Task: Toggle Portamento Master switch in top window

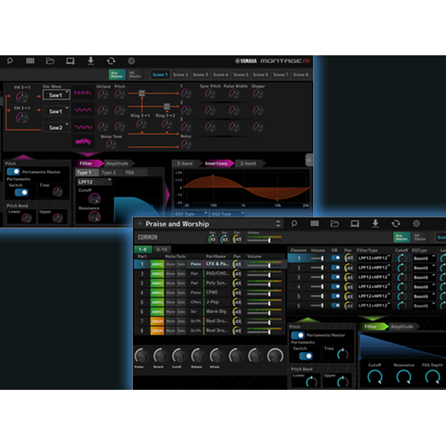Action: point(13,171)
